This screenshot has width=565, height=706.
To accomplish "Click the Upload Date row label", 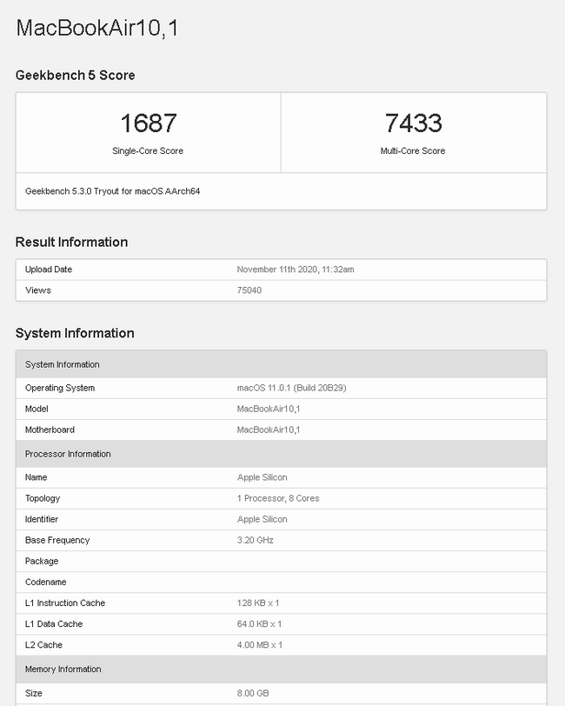I will coord(49,270).
